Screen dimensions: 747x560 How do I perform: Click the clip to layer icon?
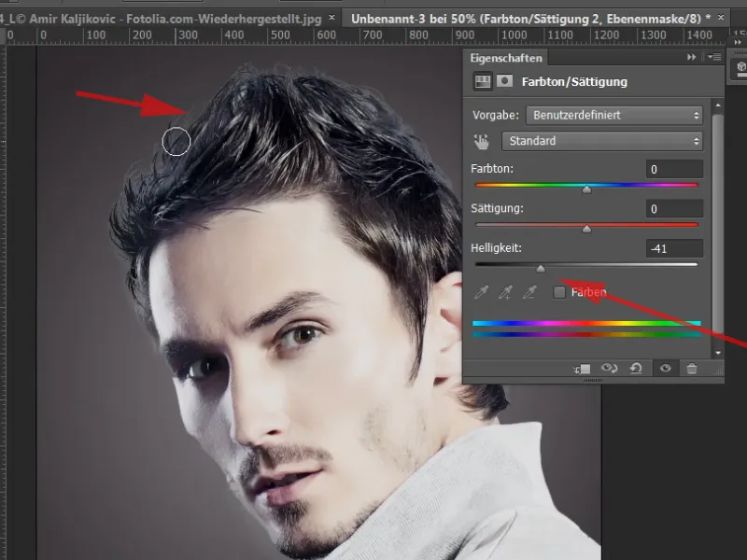(582, 369)
